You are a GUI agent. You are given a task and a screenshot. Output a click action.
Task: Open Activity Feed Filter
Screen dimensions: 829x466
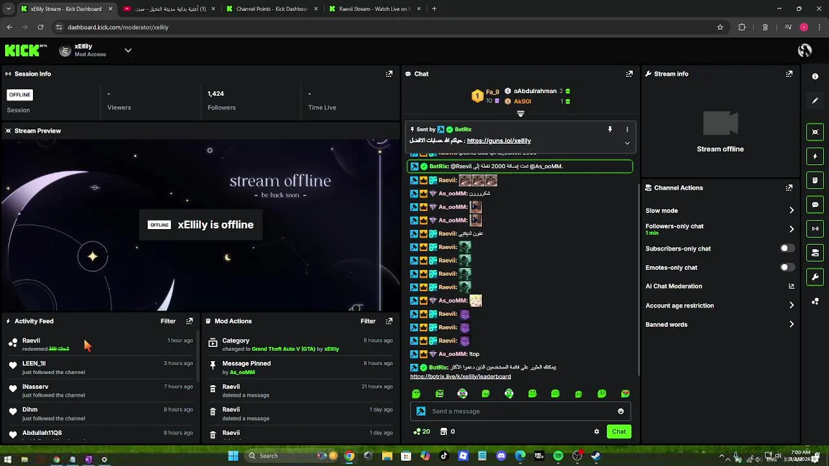(168, 321)
